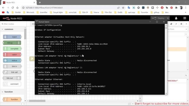The height and width of the screenshot is (106, 189).
Task: Open Node-RED main hamburger menu
Action: [x=185, y=18]
